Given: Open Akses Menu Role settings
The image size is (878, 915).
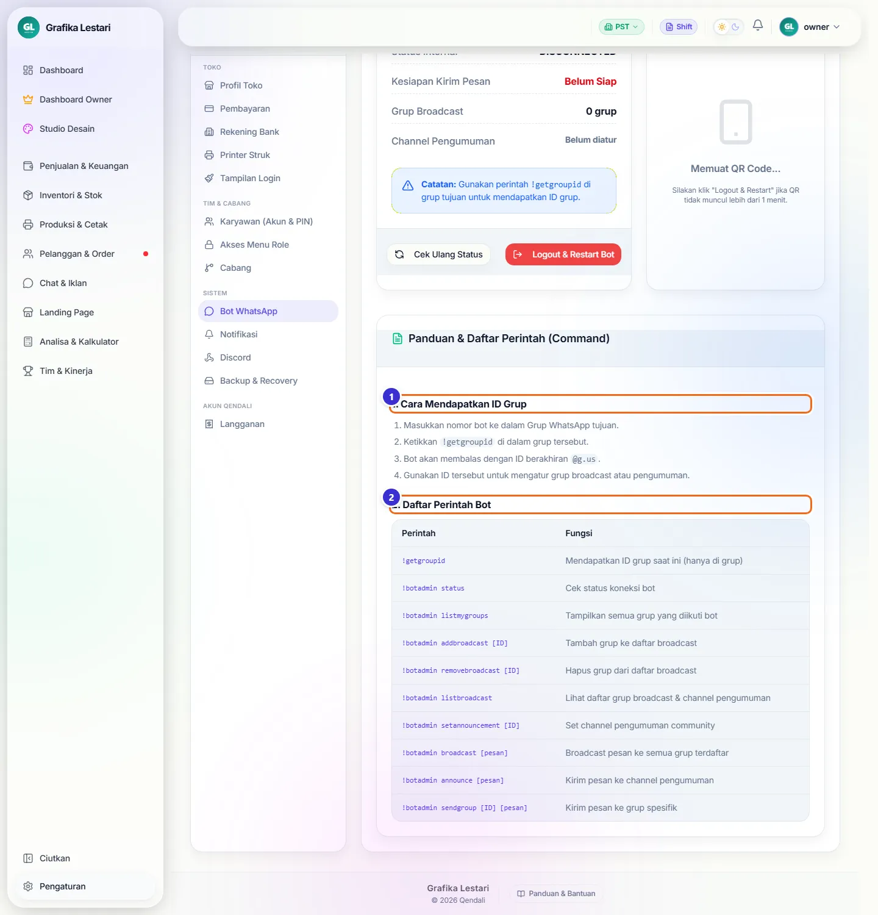Looking at the screenshot, I should [268, 245].
